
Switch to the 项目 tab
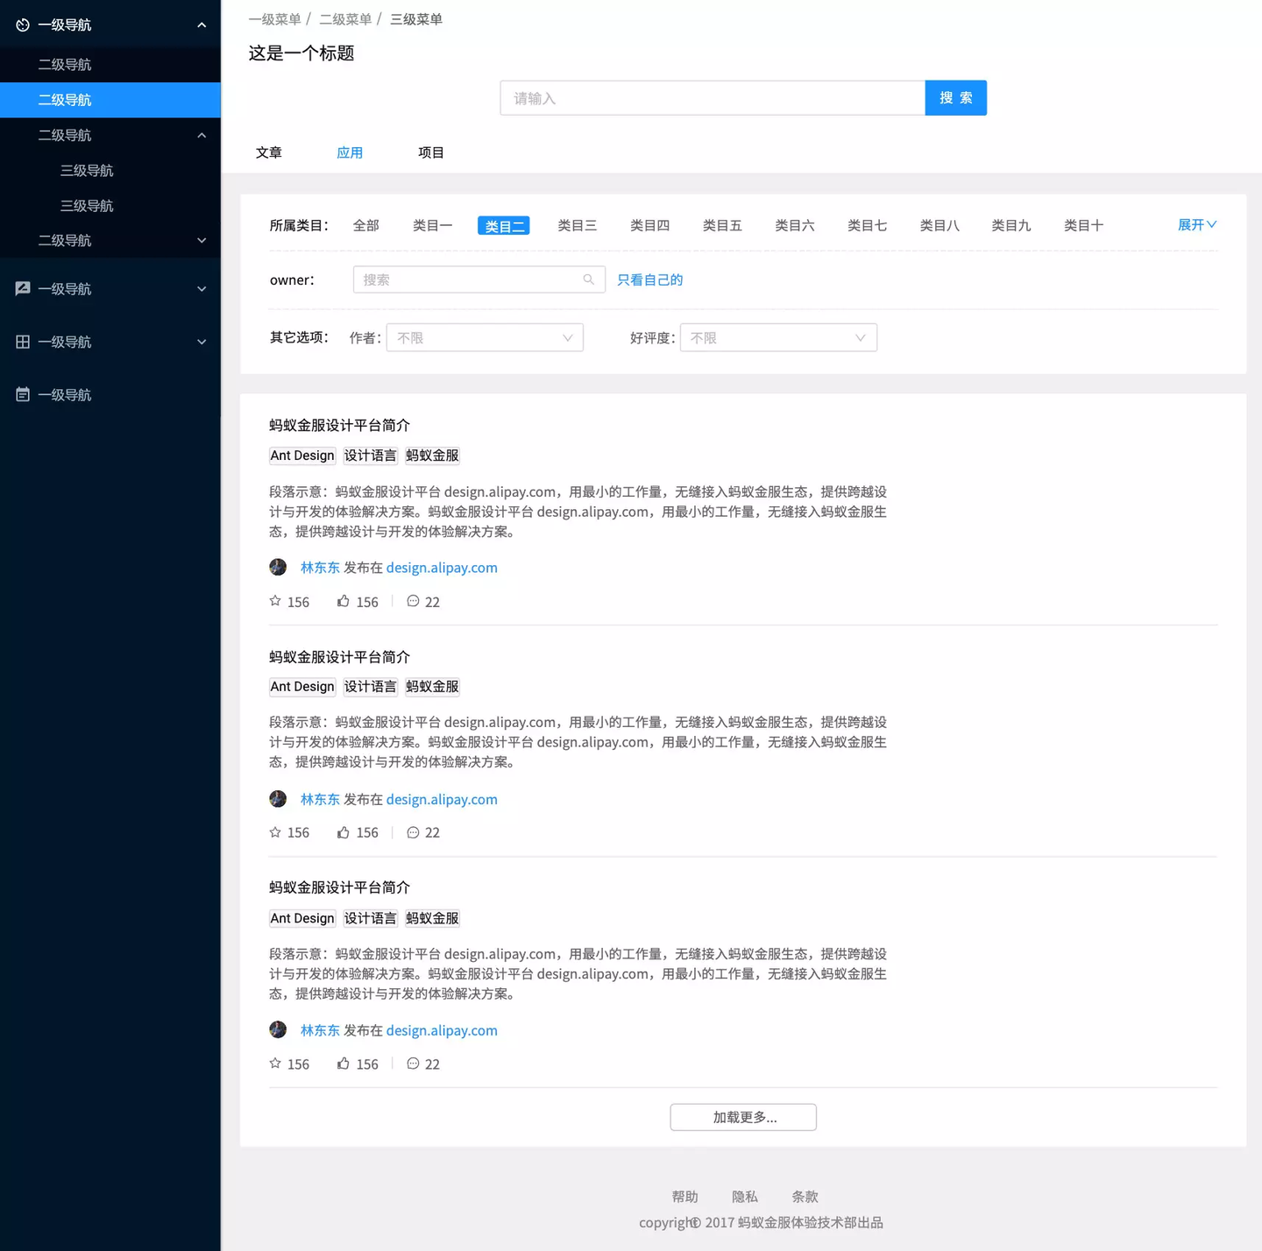(430, 152)
